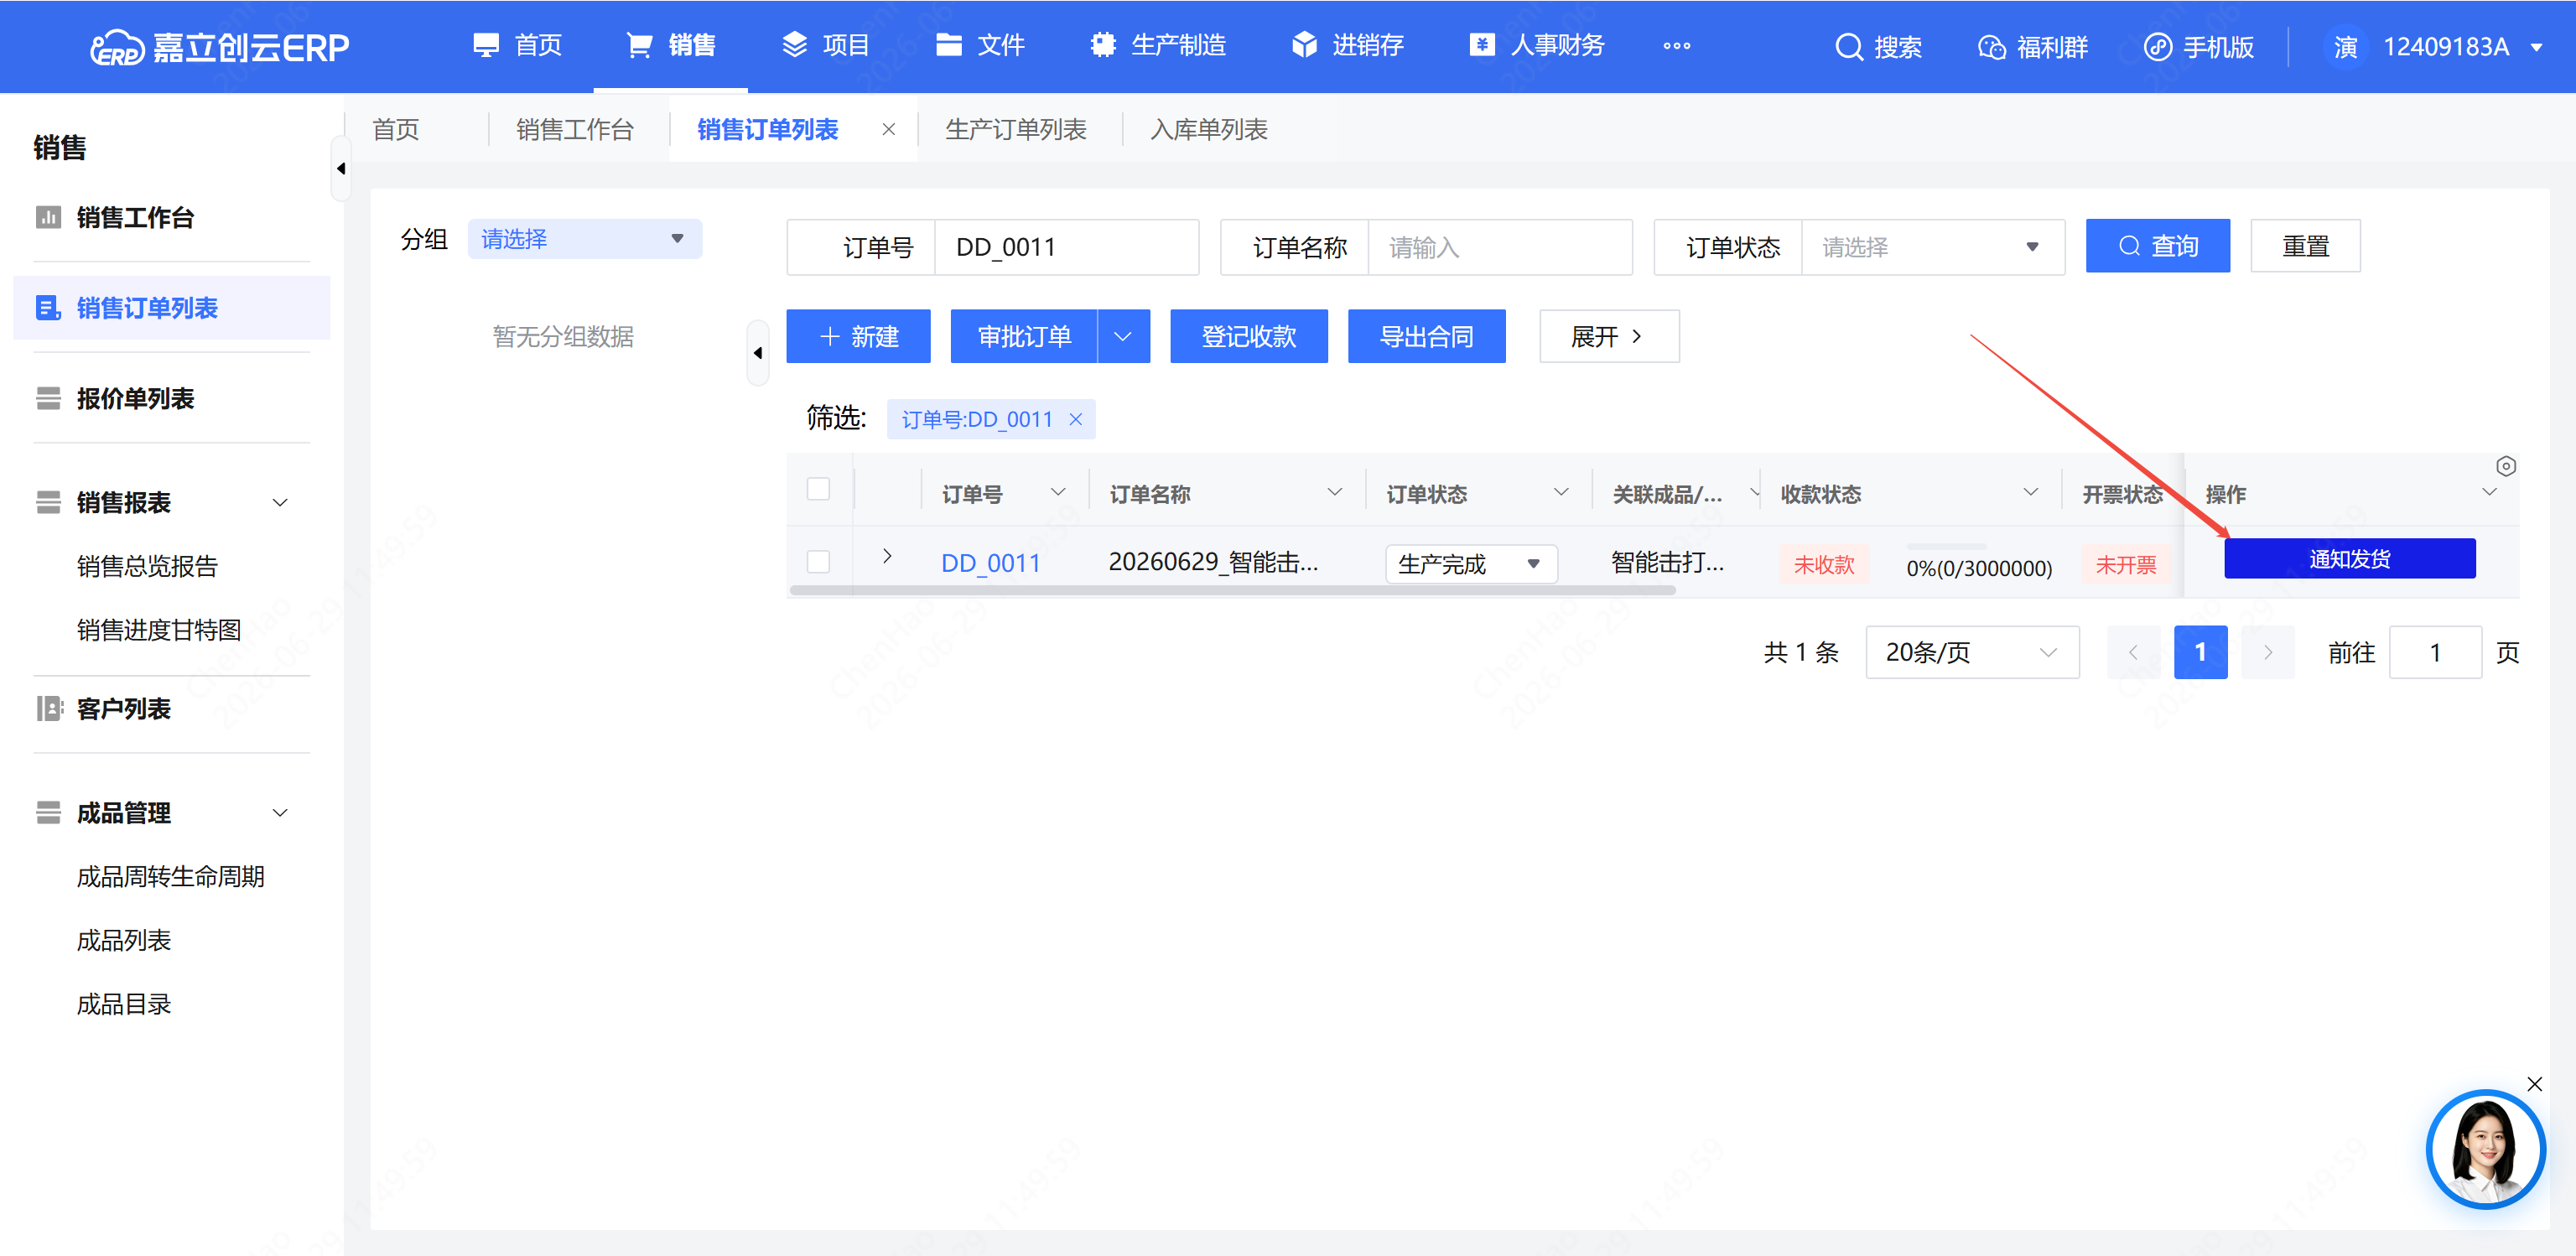The image size is (2576, 1256).
Task: Switch to the 销售工作台 page tab
Action: click(x=575, y=130)
